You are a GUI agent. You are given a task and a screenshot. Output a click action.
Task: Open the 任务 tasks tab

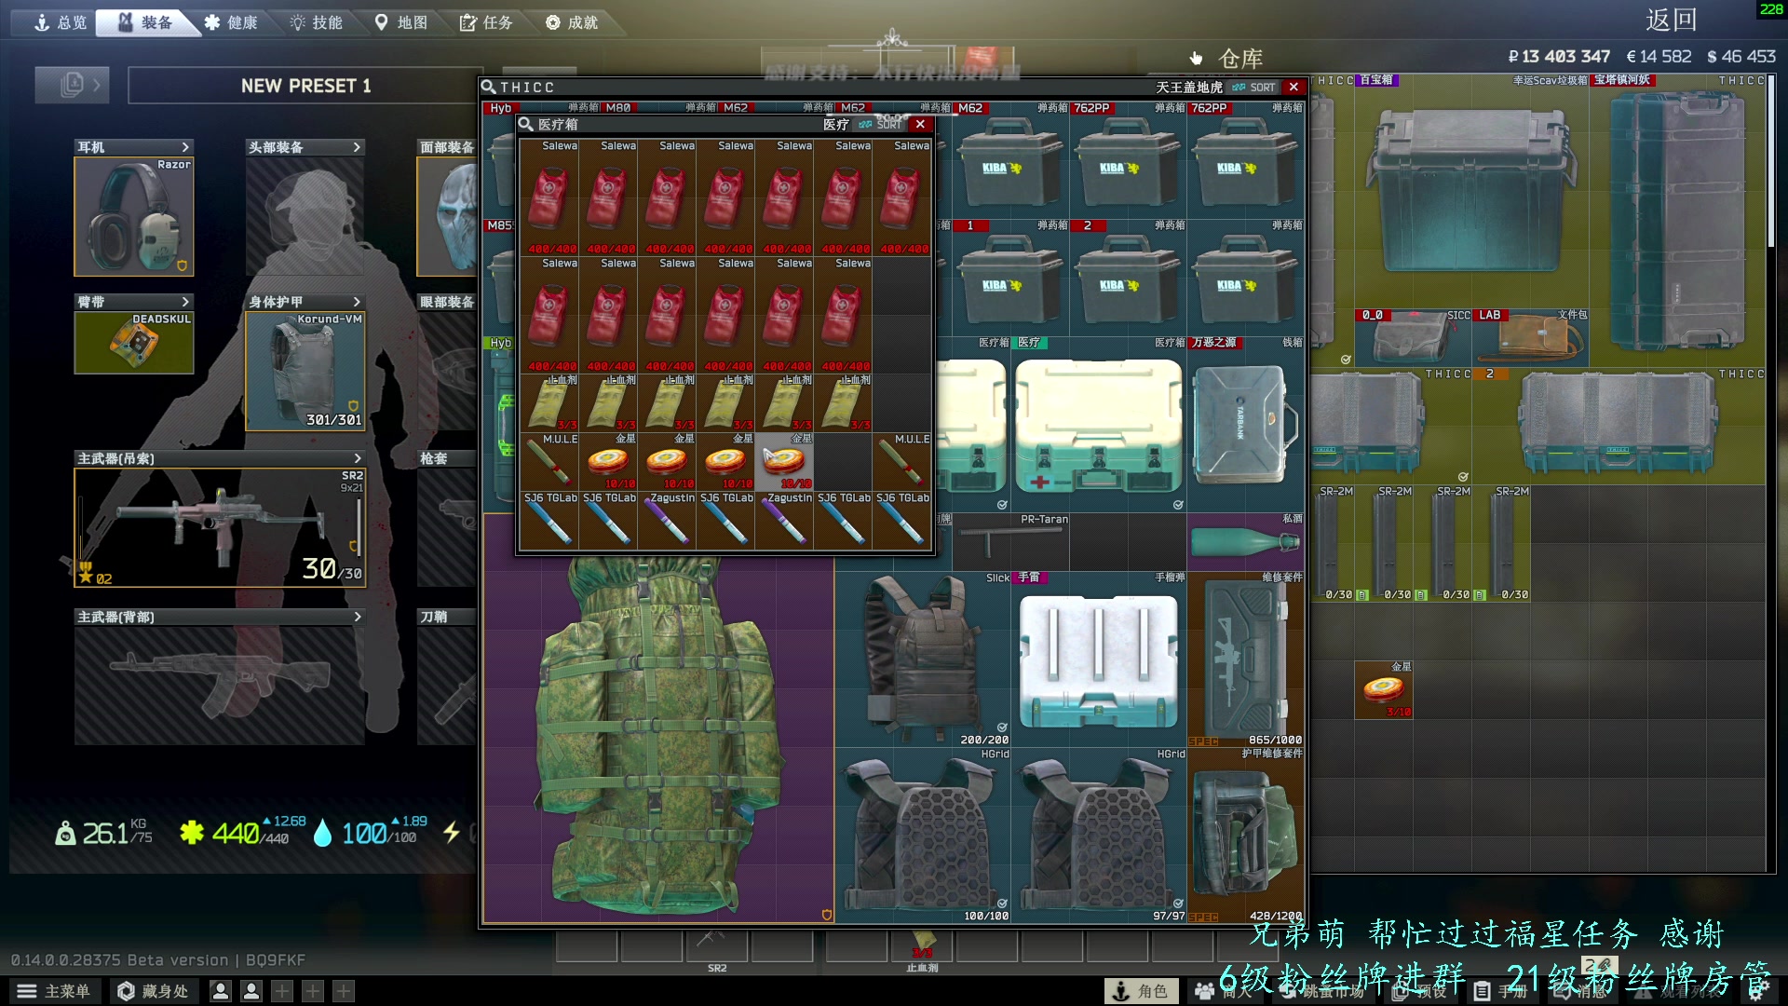point(486,22)
